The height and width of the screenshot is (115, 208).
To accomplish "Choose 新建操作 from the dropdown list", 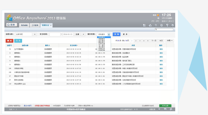I will tap(104, 39).
